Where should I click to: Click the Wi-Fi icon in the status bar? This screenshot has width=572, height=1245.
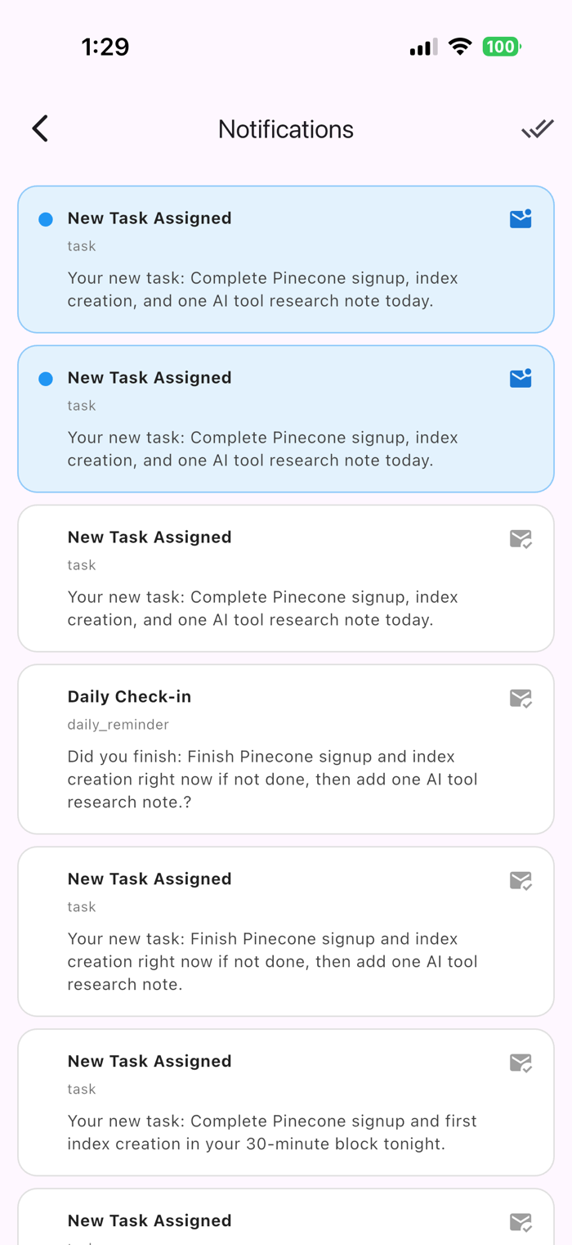point(461,47)
